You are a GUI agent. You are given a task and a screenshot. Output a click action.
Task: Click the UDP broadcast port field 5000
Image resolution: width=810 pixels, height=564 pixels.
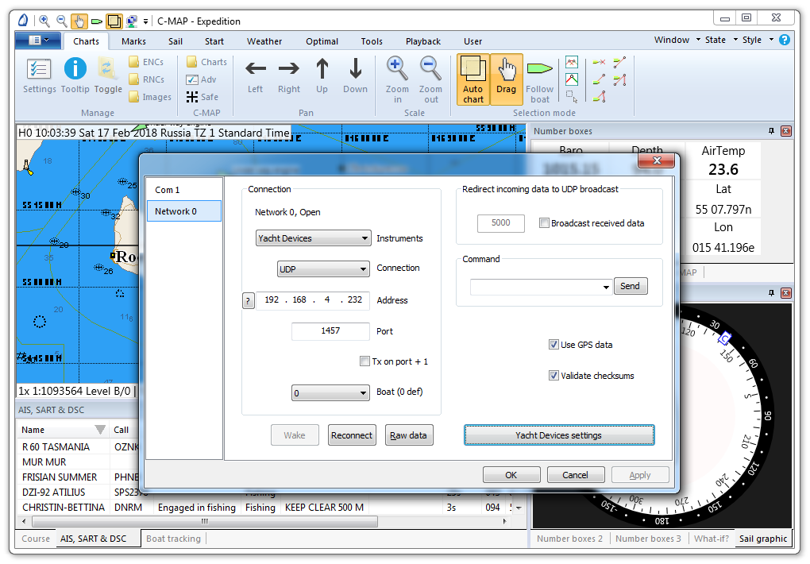(500, 222)
